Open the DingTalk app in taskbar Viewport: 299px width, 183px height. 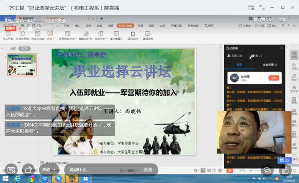click(58, 179)
